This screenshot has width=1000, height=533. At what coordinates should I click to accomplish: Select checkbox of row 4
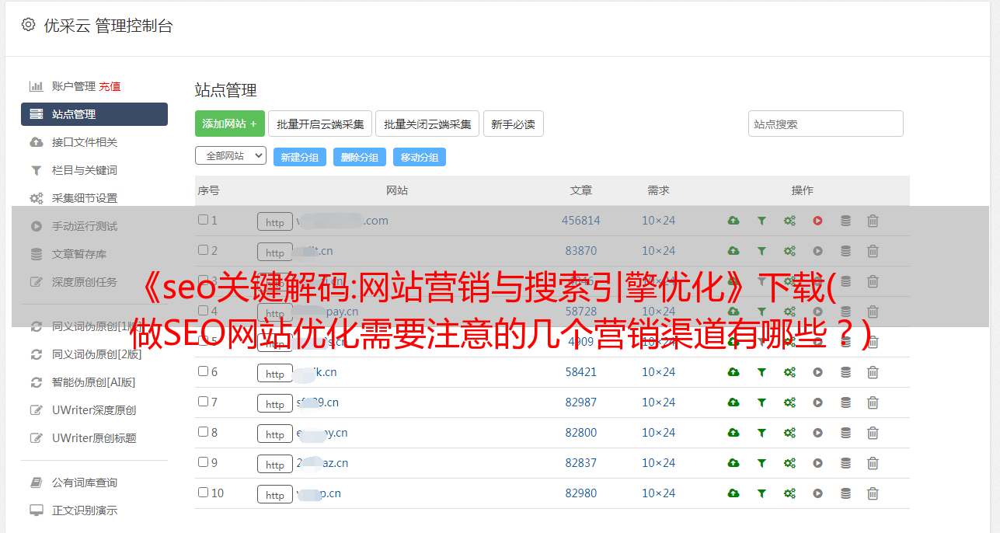[x=203, y=311]
